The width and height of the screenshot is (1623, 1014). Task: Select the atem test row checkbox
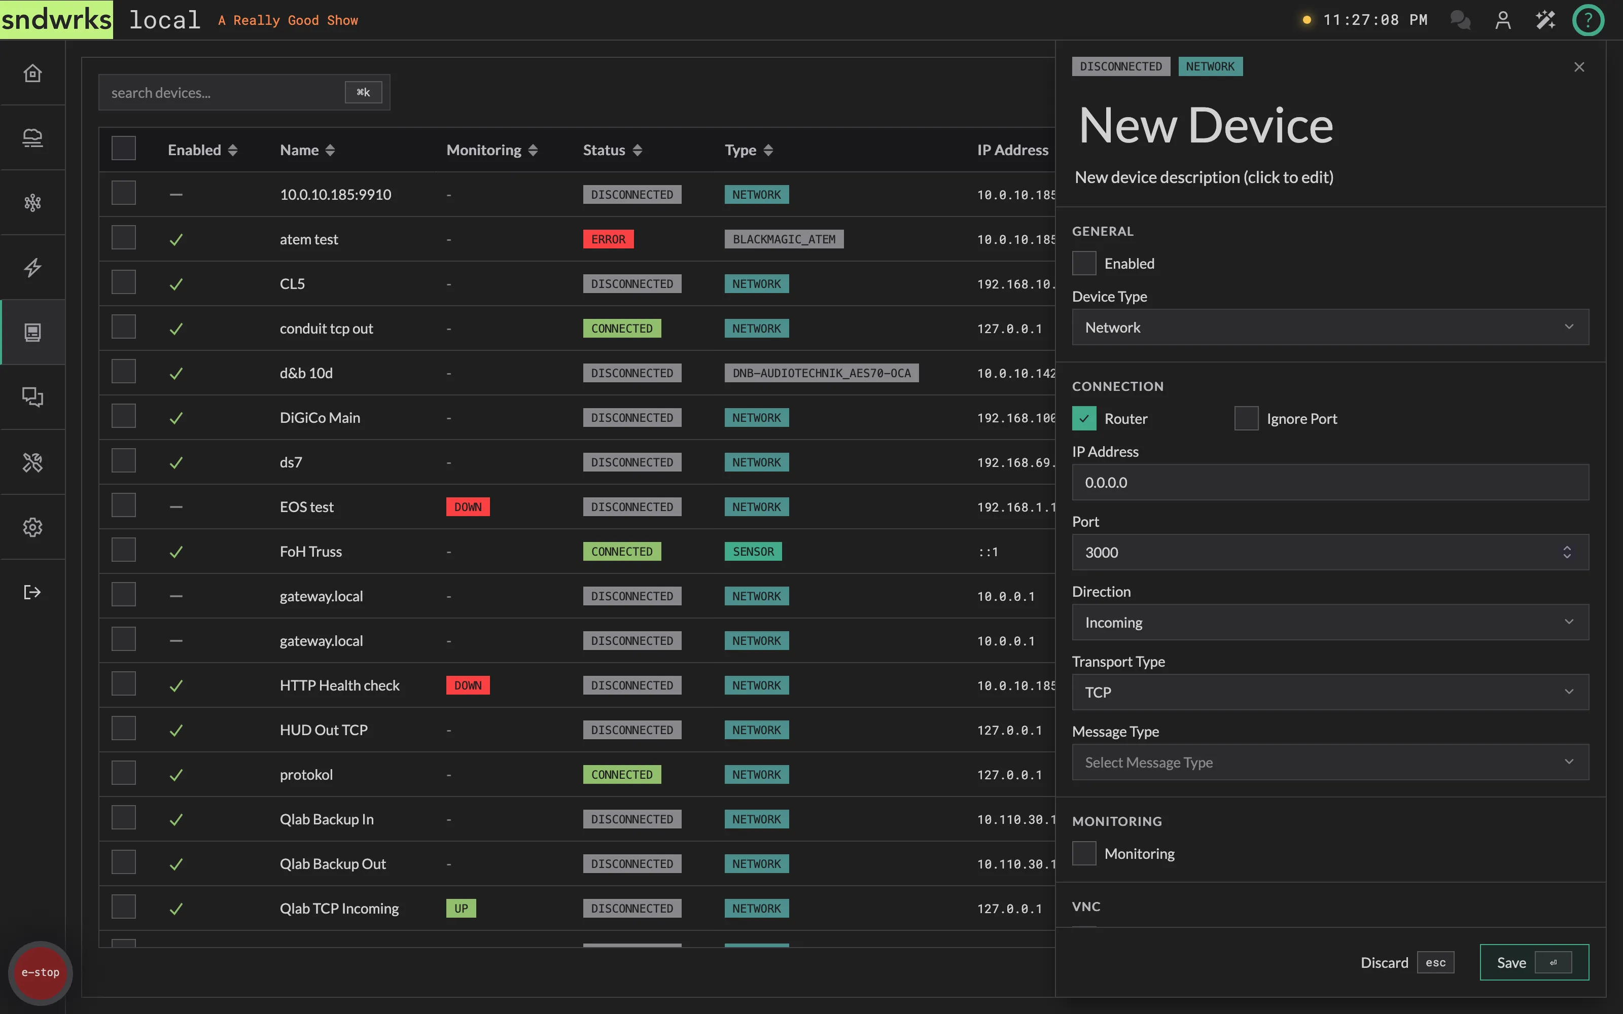[x=123, y=237]
